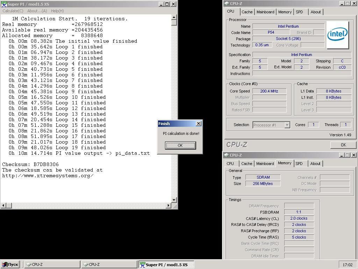Click the Package field Socket 5 (296)
Viewport: 358px width, 269px height.
pos(288,39)
